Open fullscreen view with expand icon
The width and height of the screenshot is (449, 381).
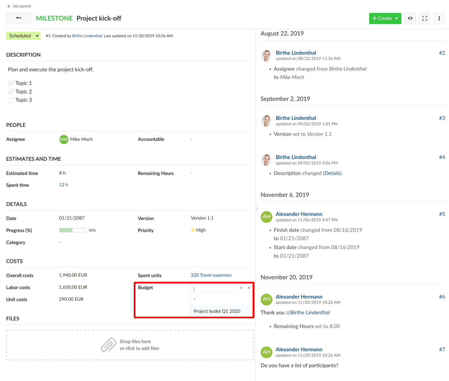click(425, 18)
